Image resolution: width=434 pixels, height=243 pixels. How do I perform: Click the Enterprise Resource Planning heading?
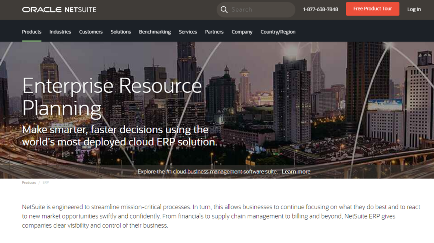coord(112,97)
